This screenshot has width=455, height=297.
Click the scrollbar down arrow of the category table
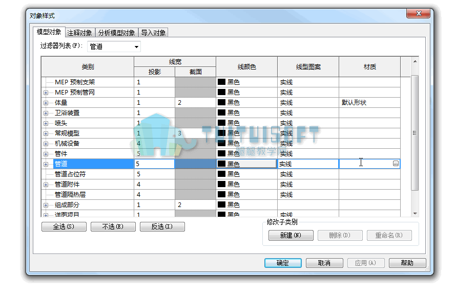(415, 214)
